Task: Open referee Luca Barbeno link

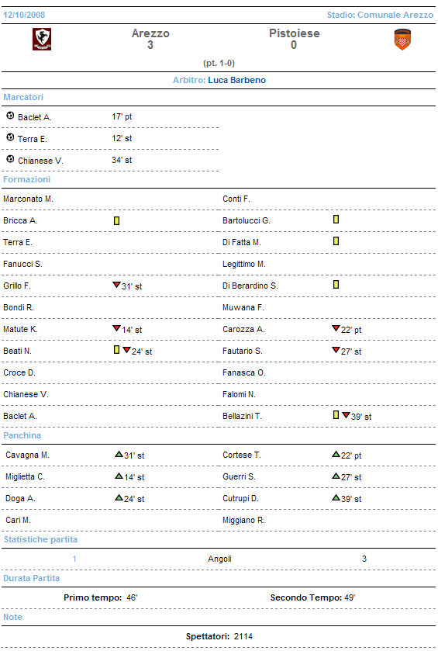Action: coord(237,80)
